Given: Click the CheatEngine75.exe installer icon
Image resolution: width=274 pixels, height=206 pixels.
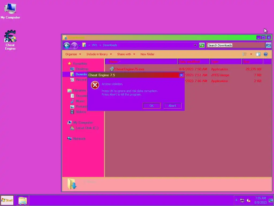Looking at the screenshot, I should (x=112, y=69).
